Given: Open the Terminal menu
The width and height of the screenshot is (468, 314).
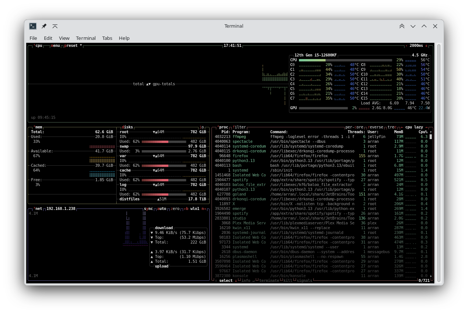Looking at the screenshot, I should [86, 38].
